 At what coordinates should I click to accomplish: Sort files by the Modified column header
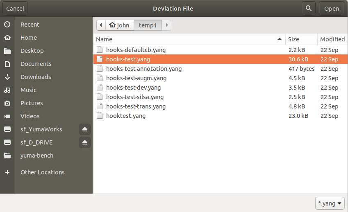coord(332,39)
